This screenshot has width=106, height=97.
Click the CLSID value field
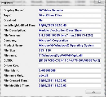70,61
